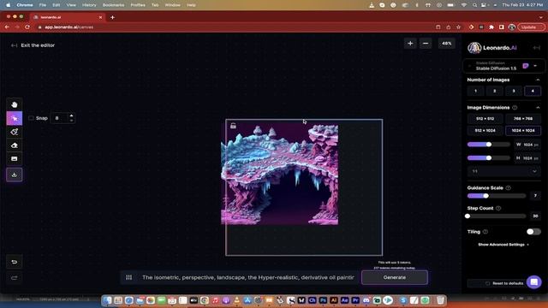548x308 pixels.
Task: Choose 768 × 768 image dimensions
Action: 523,119
